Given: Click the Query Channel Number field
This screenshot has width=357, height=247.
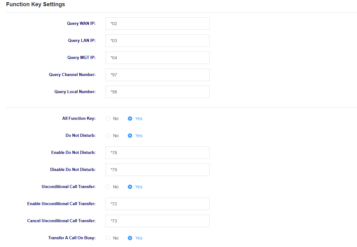Looking at the screenshot, I should click(157, 75).
